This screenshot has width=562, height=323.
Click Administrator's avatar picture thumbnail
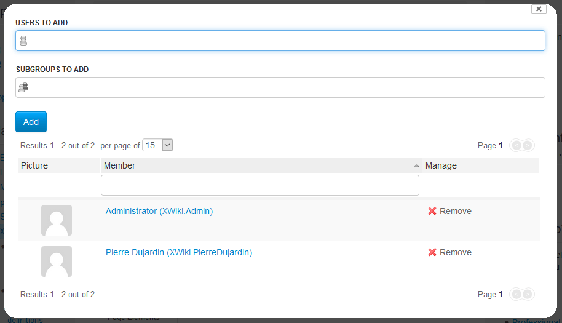tap(57, 220)
